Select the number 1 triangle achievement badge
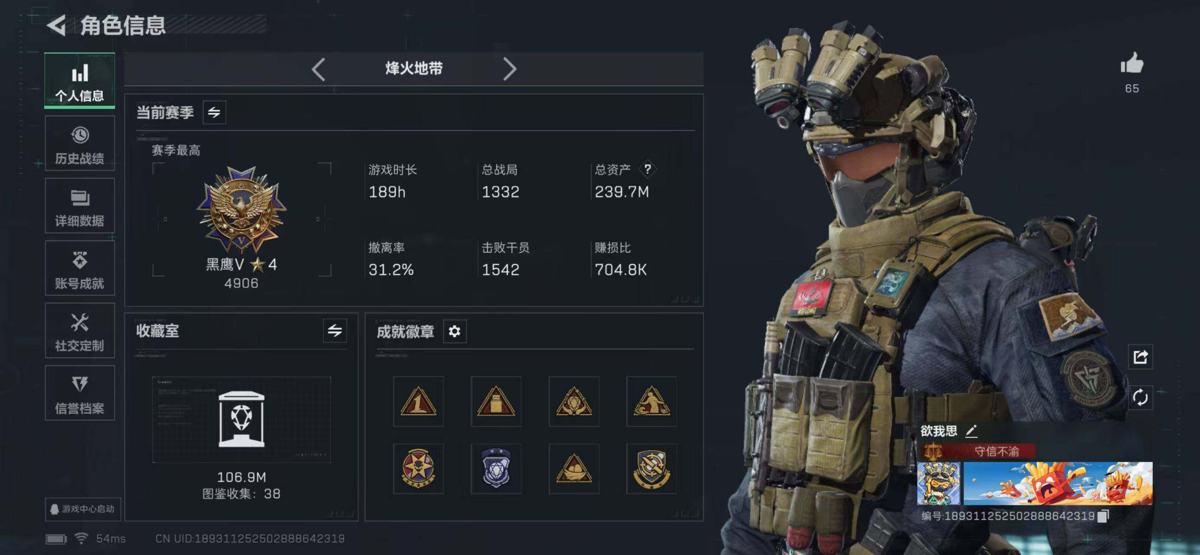This screenshot has height=555, width=1200. click(418, 402)
